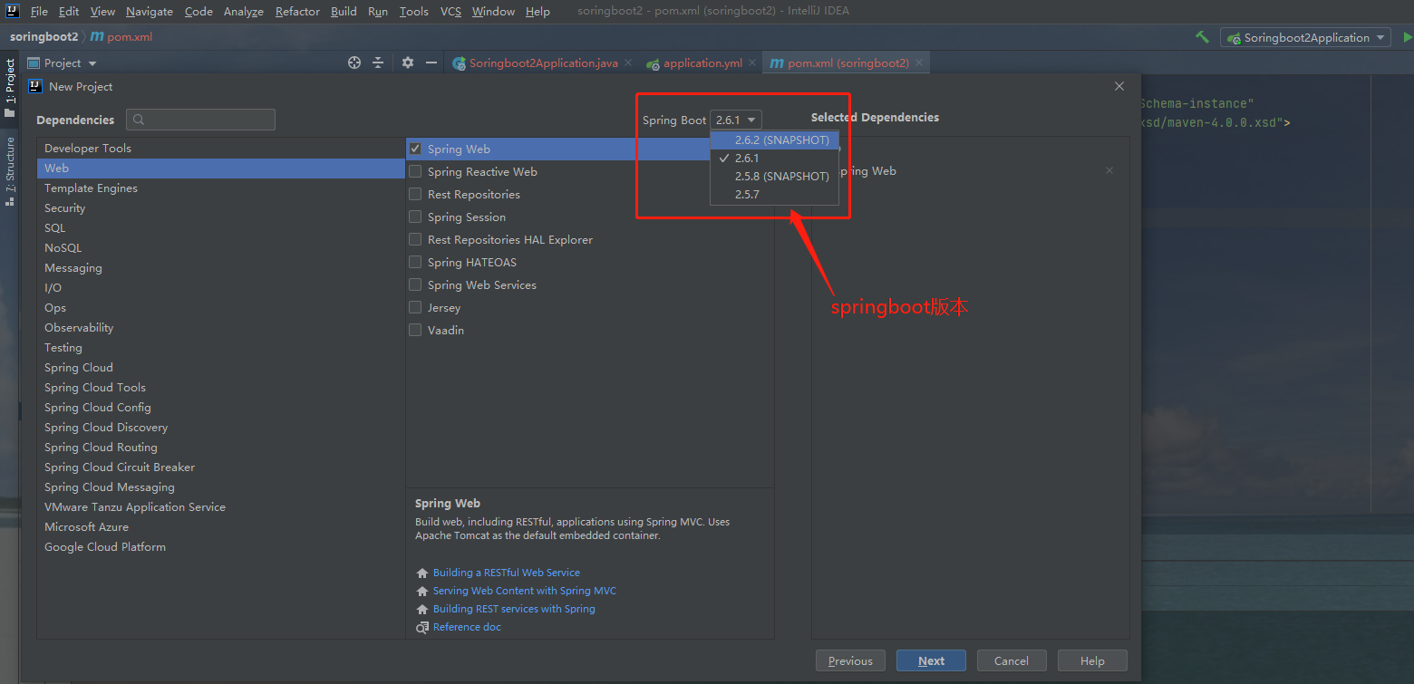Click the Dependencies search field
This screenshot has height=684, width=1414.
[200, 120]
